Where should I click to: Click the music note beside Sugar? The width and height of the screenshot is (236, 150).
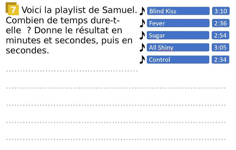142,35
